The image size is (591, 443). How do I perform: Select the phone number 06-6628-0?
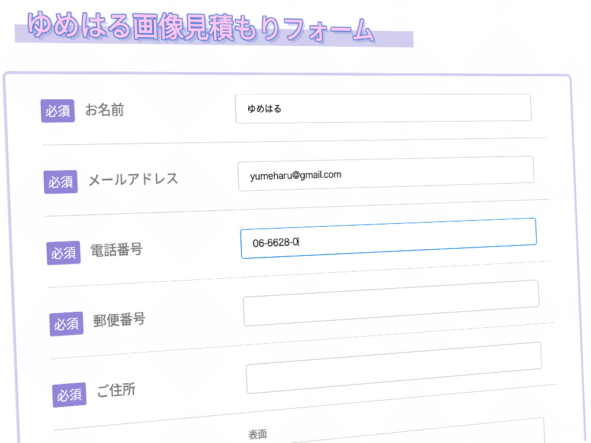pyautogui.click(x=275, y=241)
